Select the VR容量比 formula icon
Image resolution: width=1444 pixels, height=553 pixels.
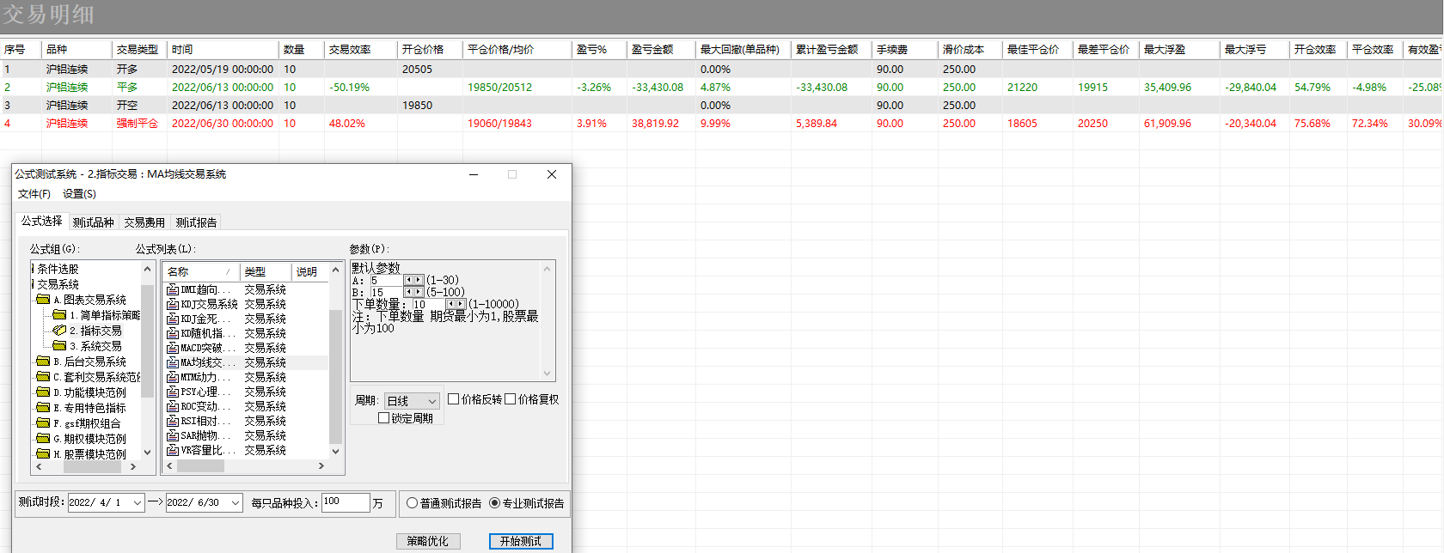pos(173,450)
